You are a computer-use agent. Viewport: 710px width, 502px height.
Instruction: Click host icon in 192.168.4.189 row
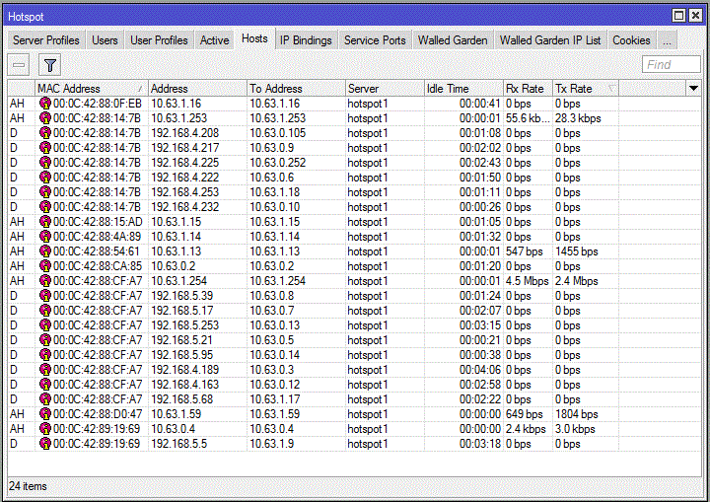coord(44,370)
